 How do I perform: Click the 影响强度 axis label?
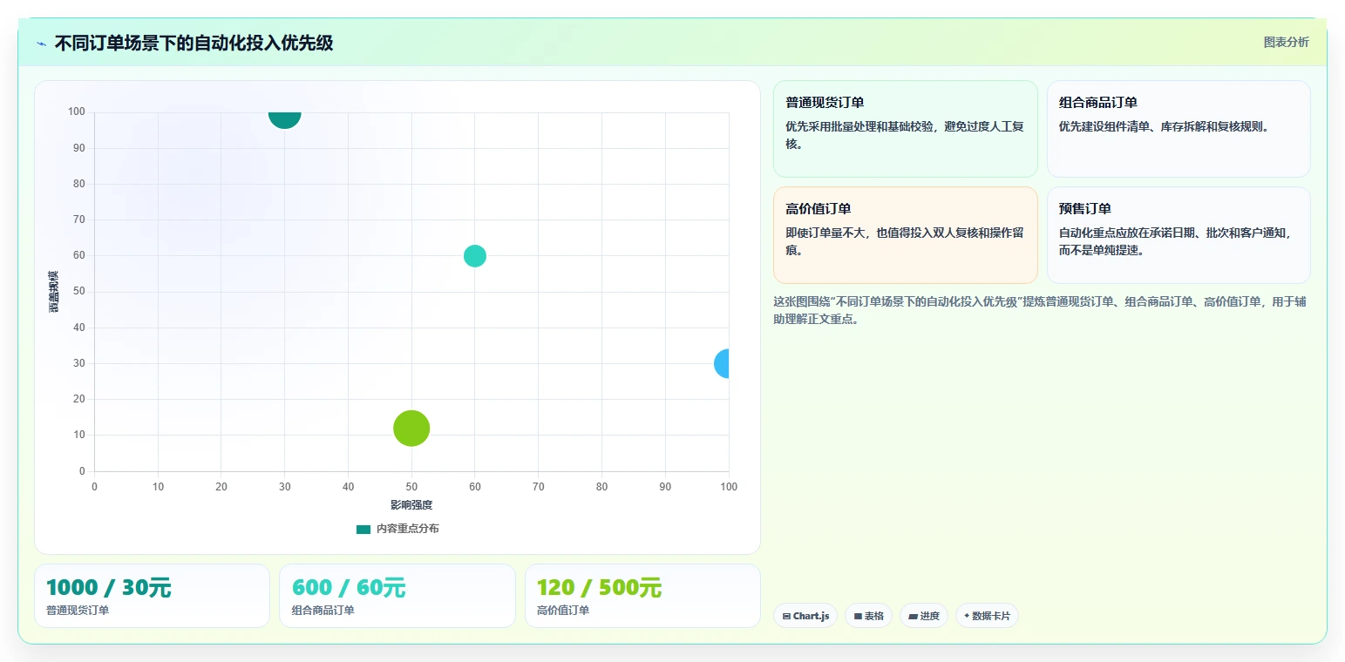[x=411, y=505]
